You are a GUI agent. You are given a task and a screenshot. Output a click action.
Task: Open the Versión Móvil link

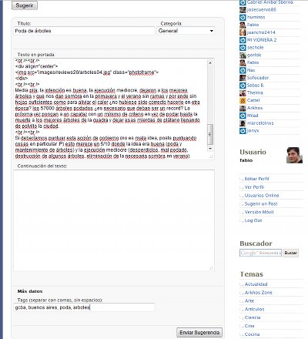click(259, 212)
